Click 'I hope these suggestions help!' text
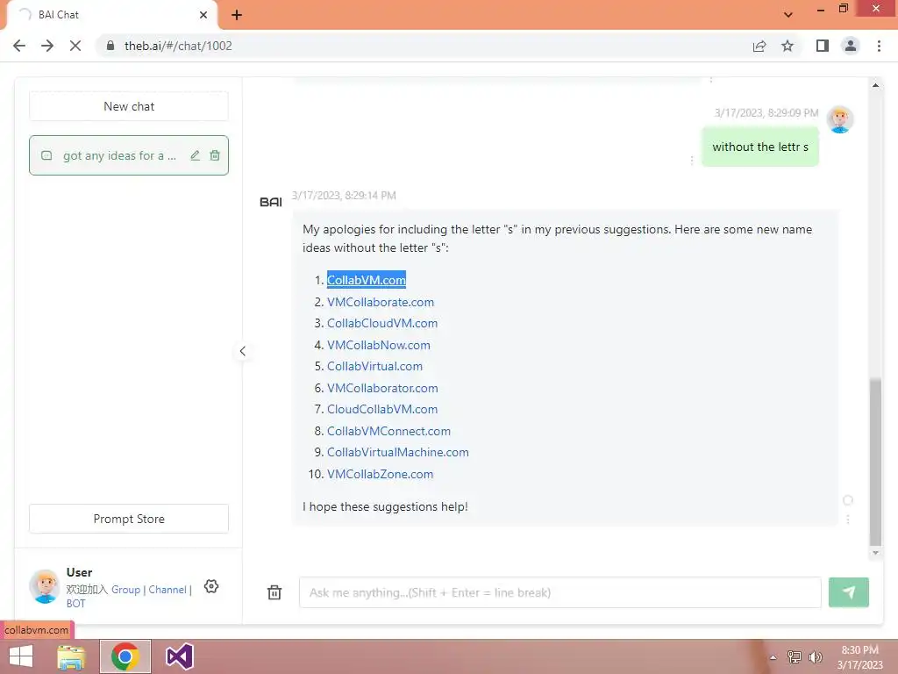Viewport: 898px width, 674px height. [x=385, y=506]
